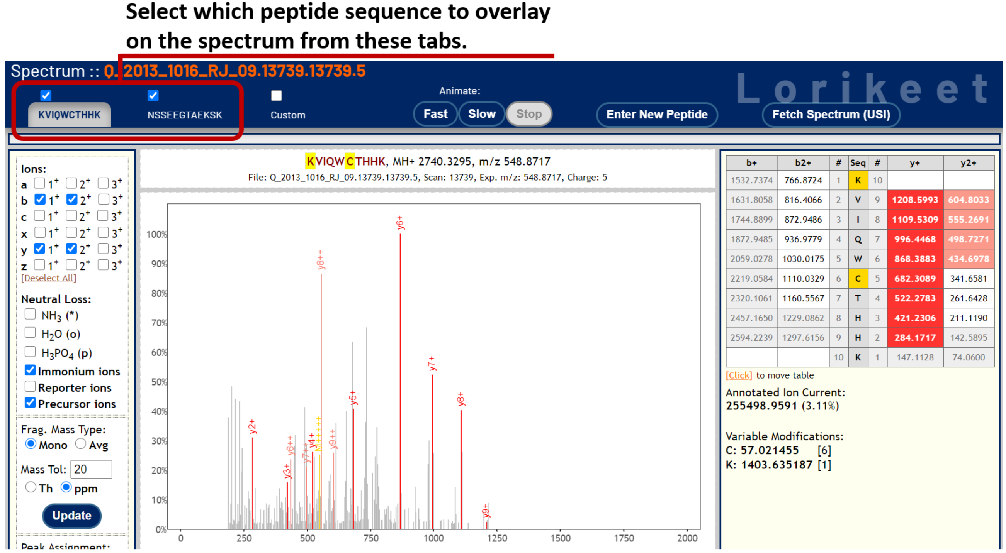Enable the a 1+ ion checkbox
The height and width of the screenshot is (553, 1006).
coord(39,183)
